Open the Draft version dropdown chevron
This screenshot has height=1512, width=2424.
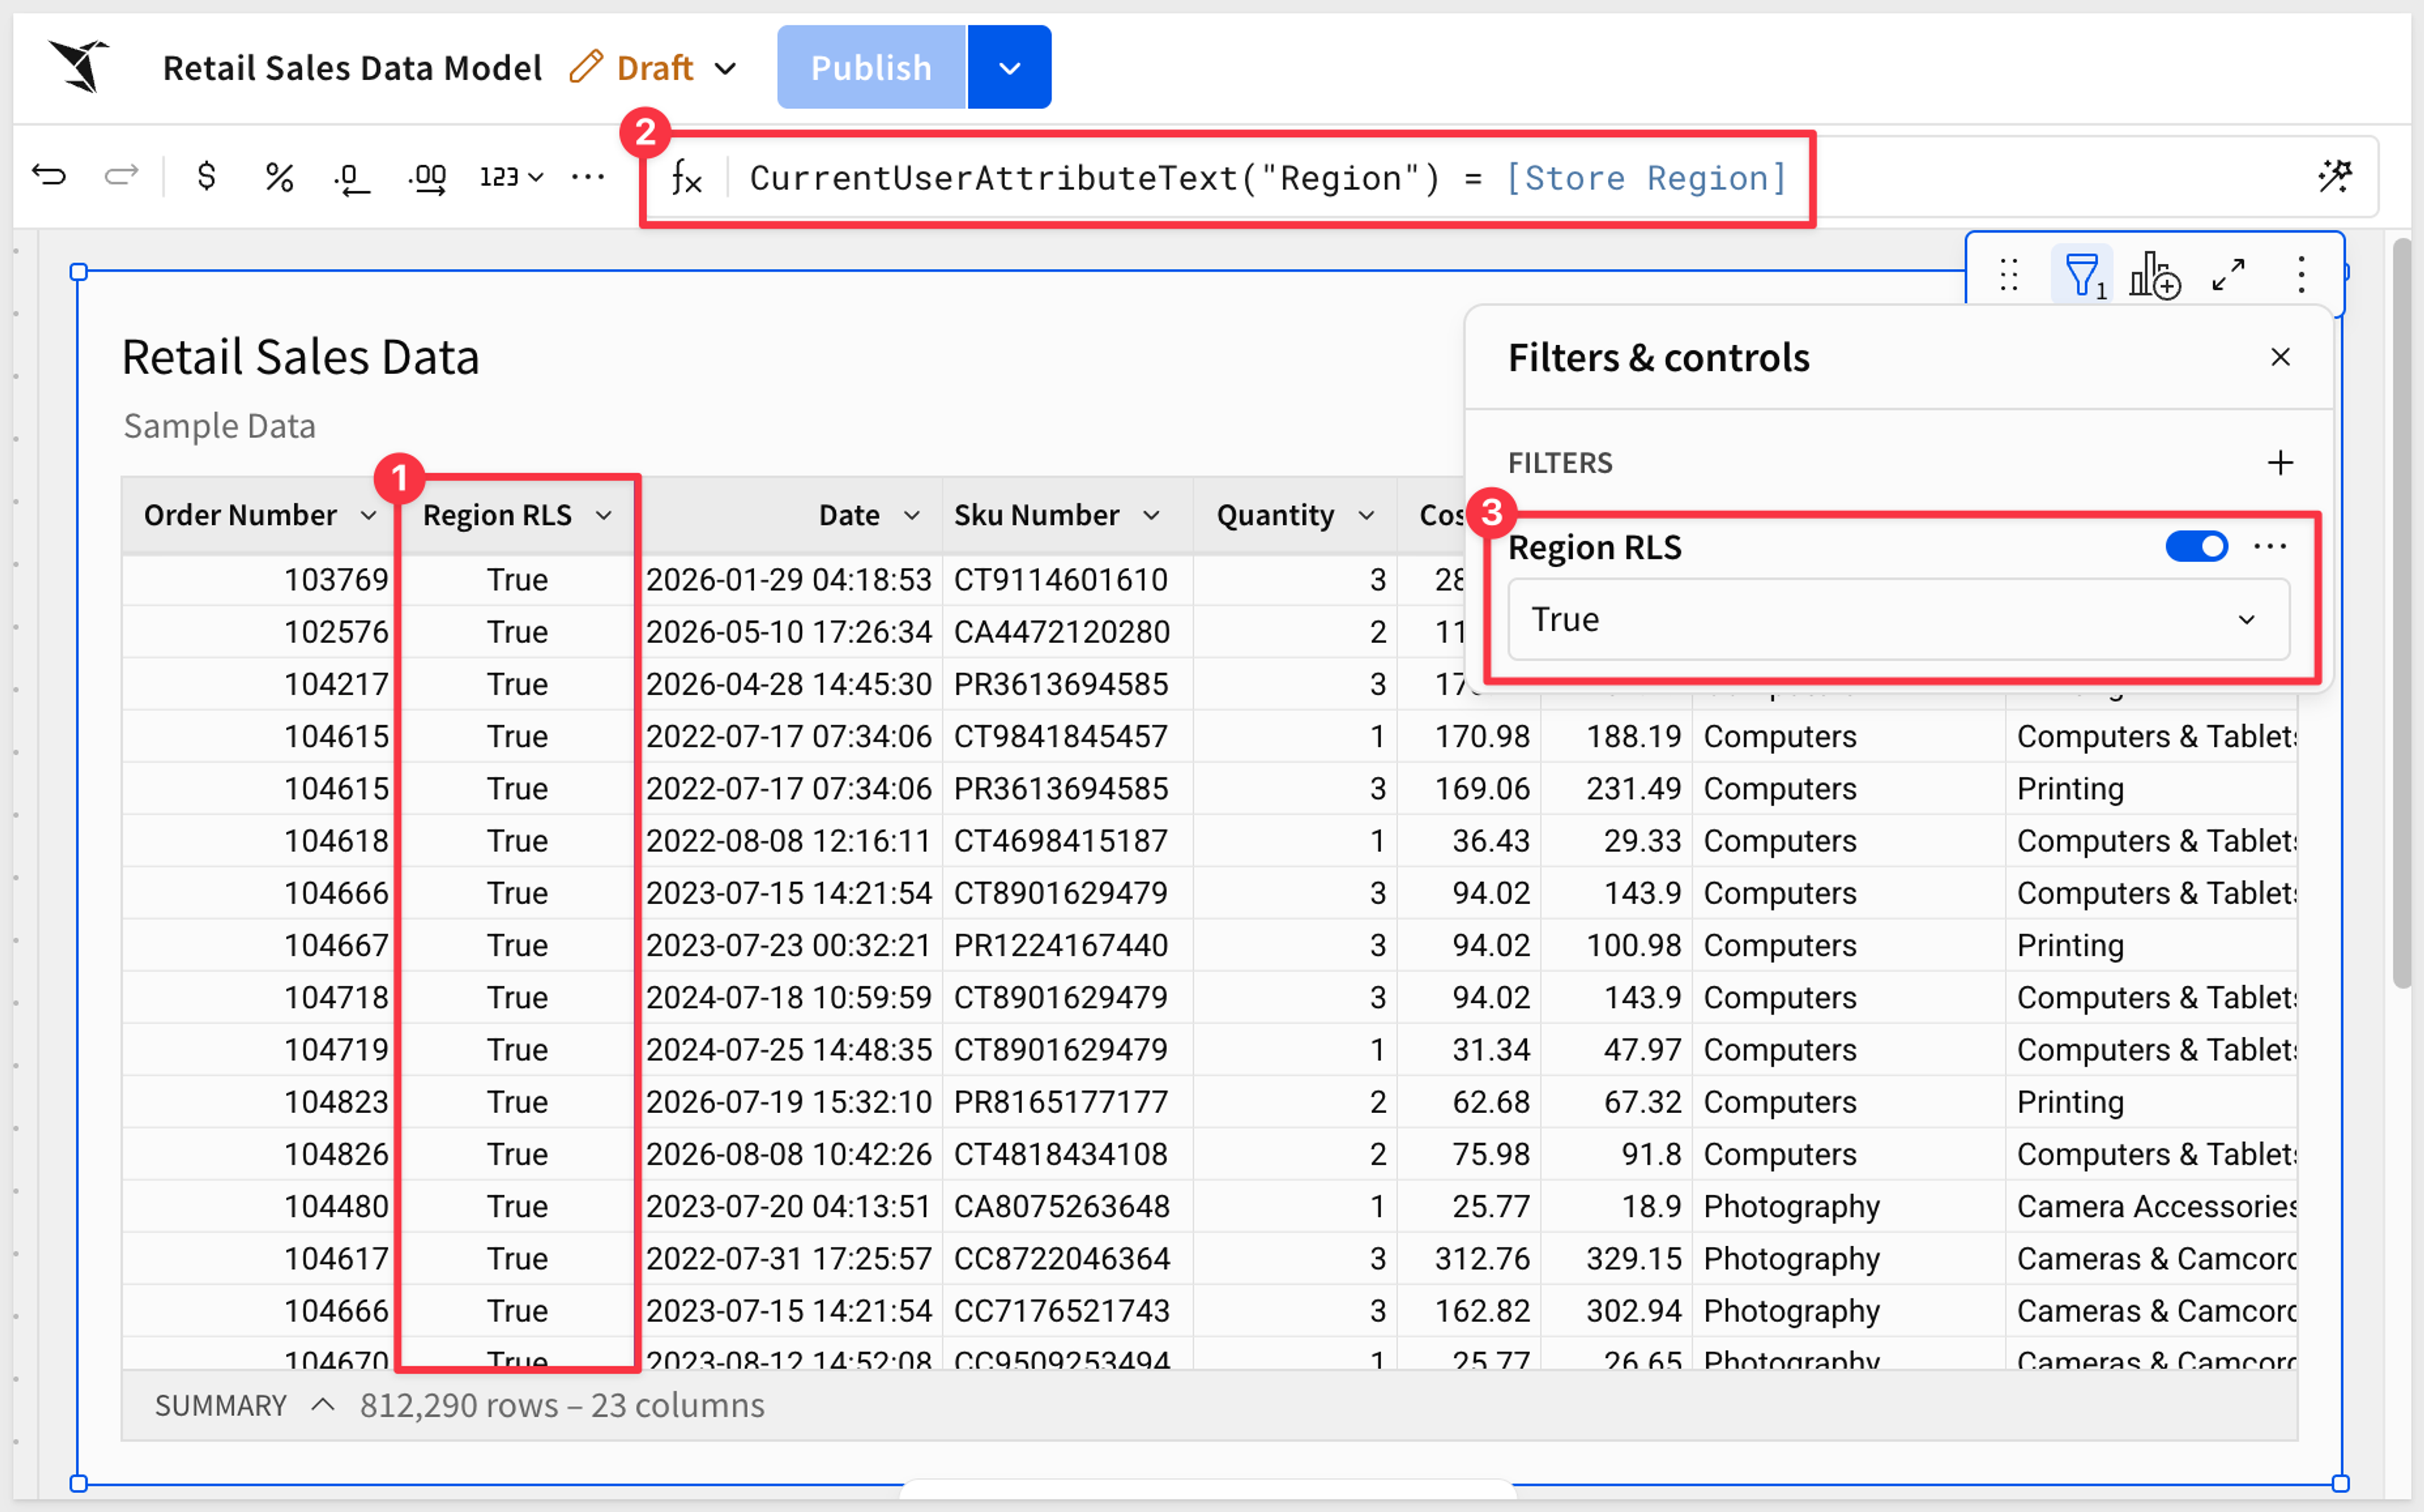coord(726,68)
